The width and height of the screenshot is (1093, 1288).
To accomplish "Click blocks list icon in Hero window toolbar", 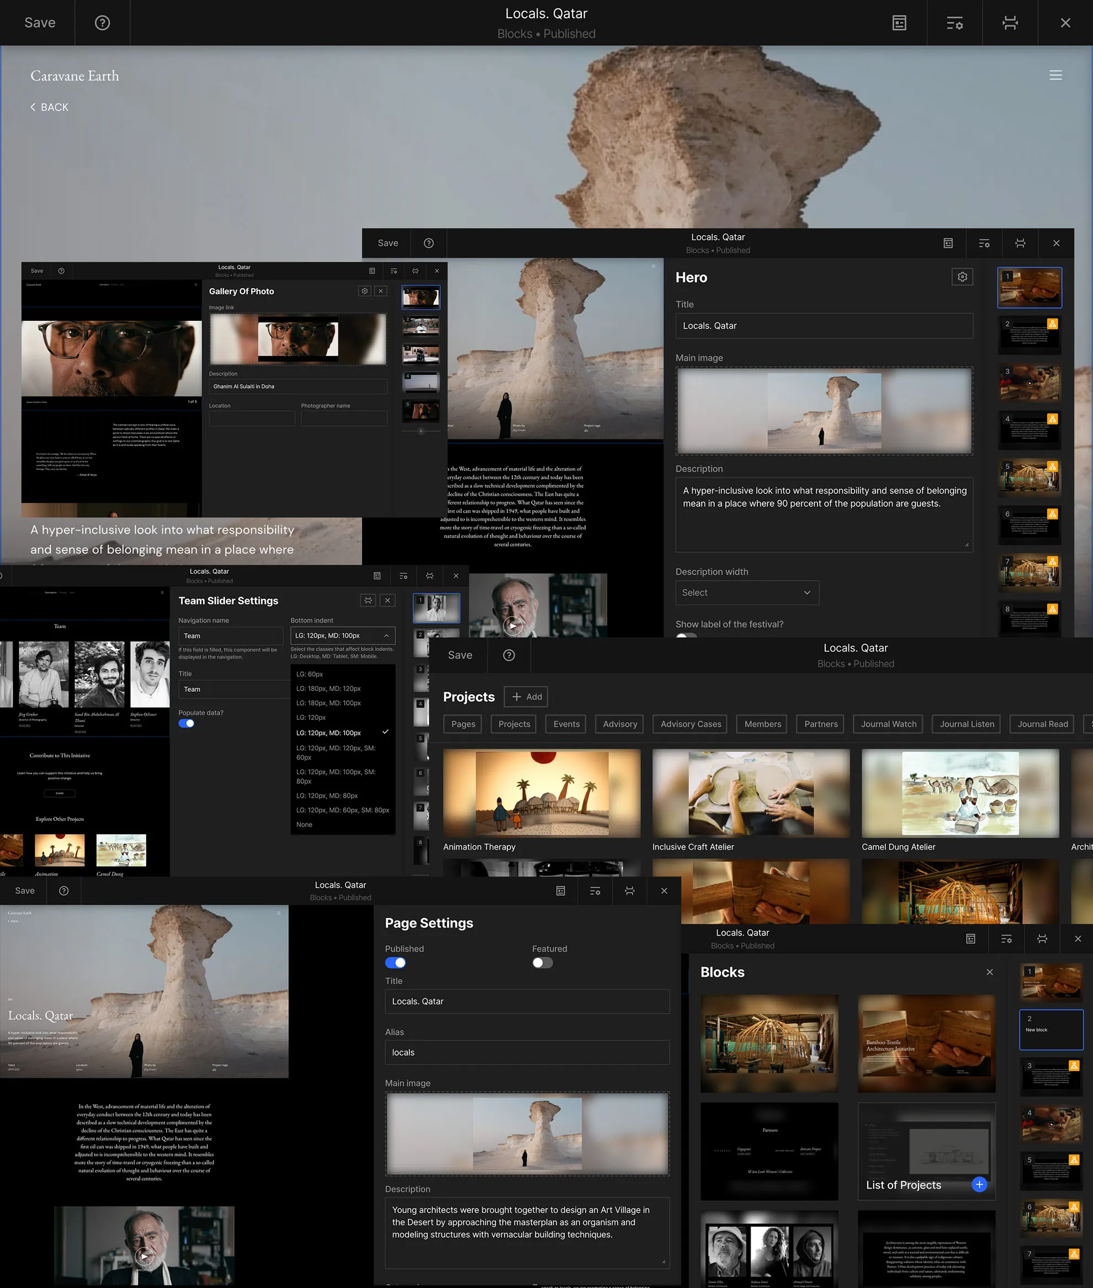I will [947, 243].
